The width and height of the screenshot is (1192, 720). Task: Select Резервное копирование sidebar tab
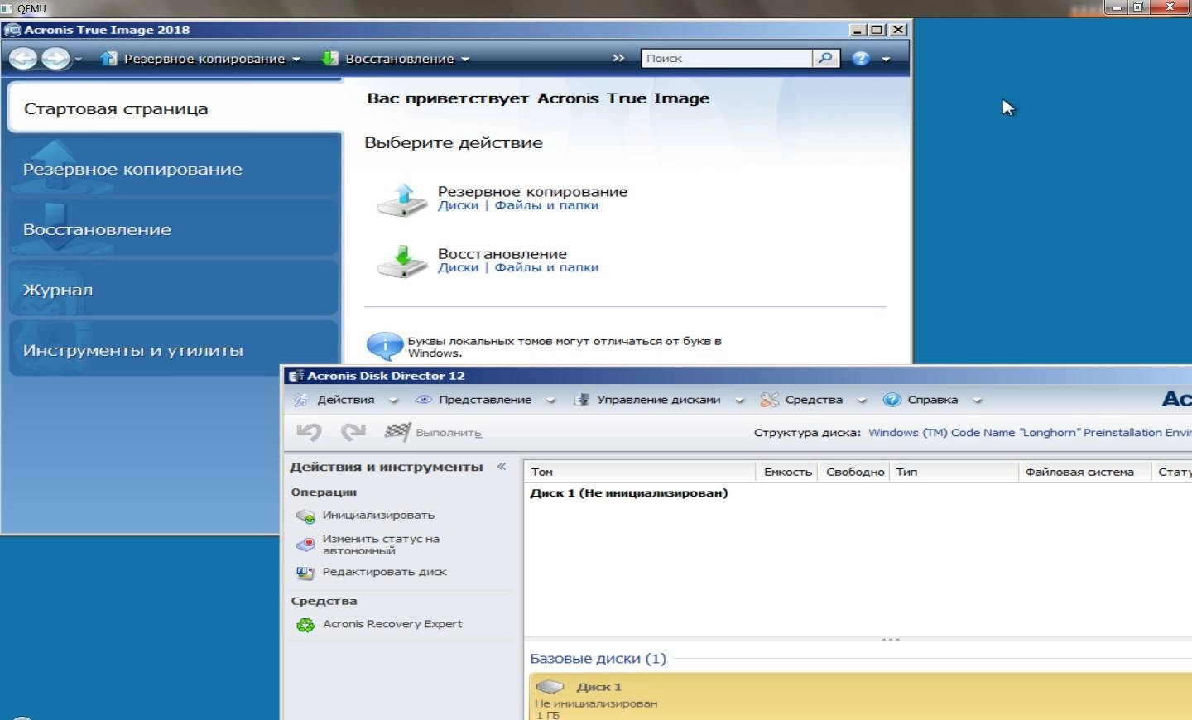174,169
